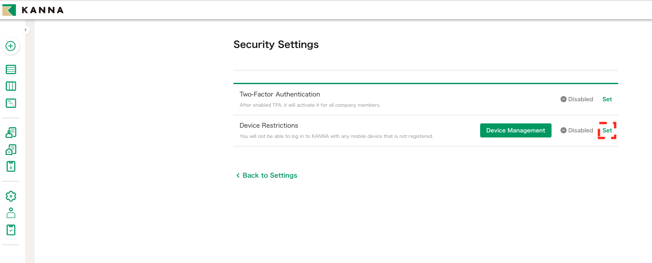
Task: Open the column board view icon in the sidebar
Action: pos(11,86)
